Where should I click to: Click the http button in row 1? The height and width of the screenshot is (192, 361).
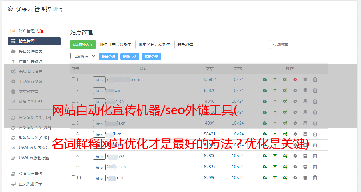(x=99, y=80)
